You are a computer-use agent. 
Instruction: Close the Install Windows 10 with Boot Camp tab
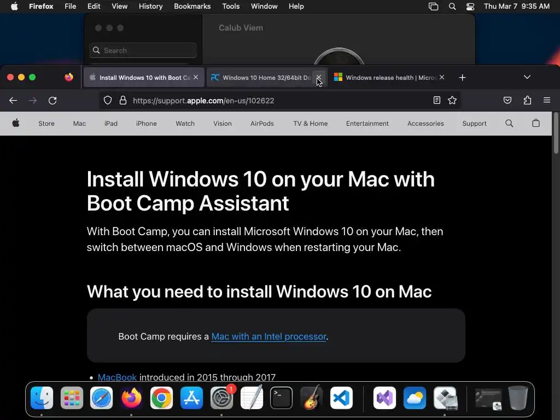(196, 78)
